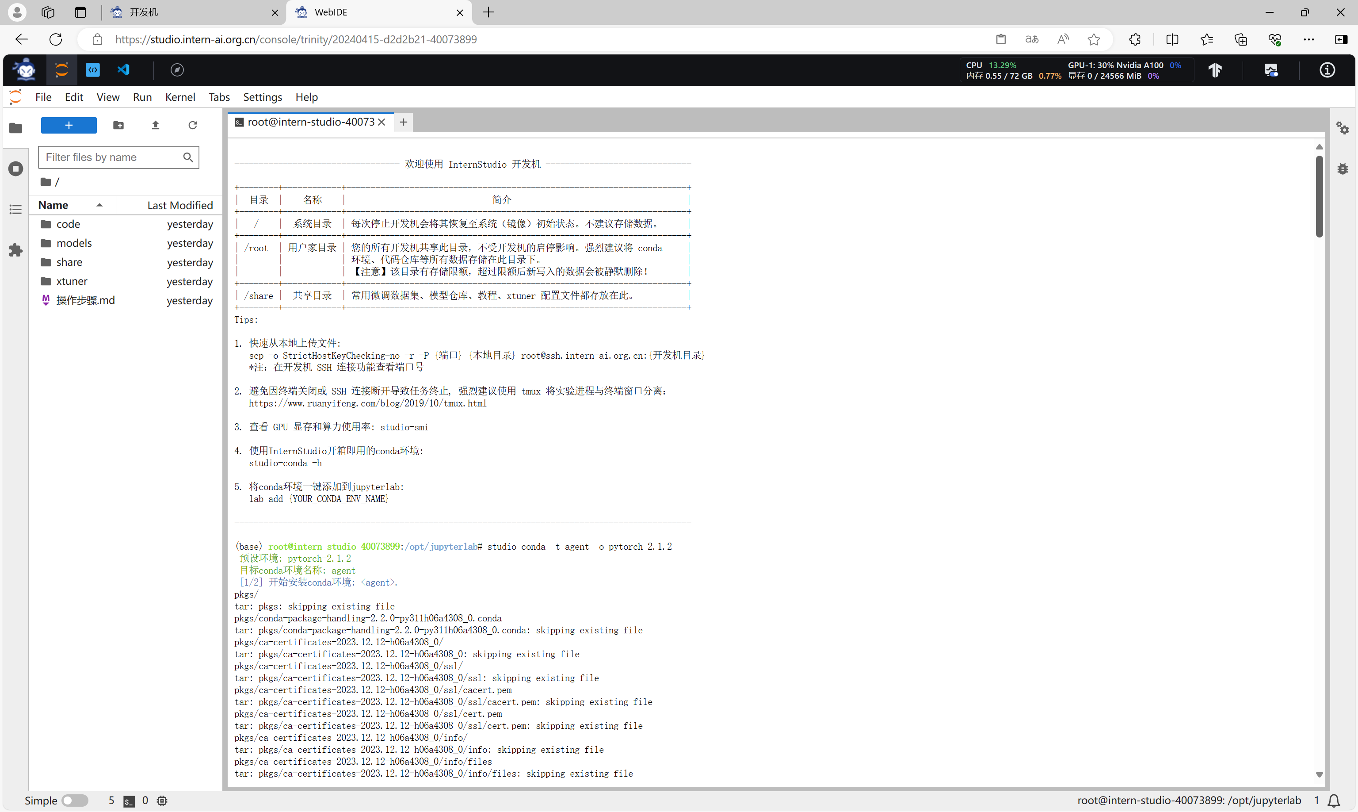Select the file search icon in sidebar
The width and height of the screenshot is (1358, 812).
(189, 157)
